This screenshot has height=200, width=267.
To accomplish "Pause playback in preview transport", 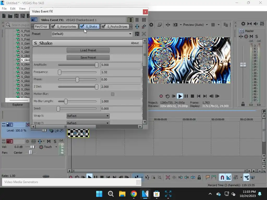I will tap(186, 96).
